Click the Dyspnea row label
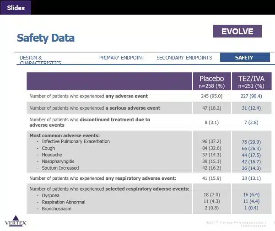Screen dimensions: 275x231 pos(50,195)
